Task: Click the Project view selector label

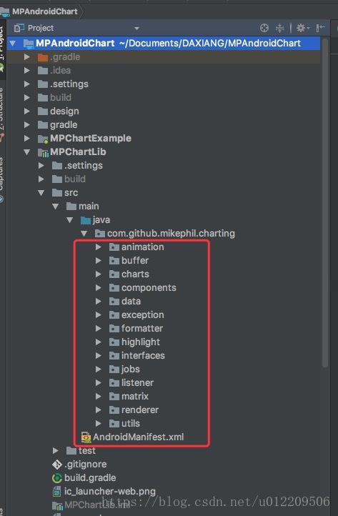Action: tap(41, 28)
